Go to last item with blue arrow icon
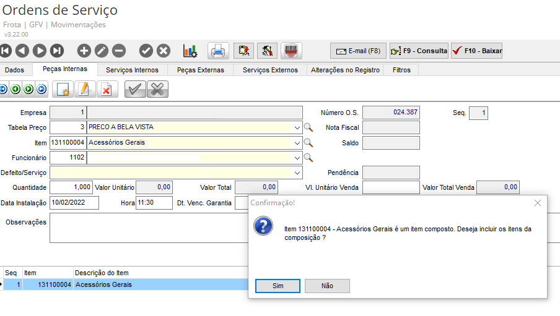The width and height of the screenshot is (560, 316). point(42,89)
